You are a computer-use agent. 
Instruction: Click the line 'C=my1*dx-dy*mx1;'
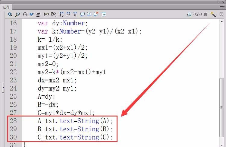point(66,113)
